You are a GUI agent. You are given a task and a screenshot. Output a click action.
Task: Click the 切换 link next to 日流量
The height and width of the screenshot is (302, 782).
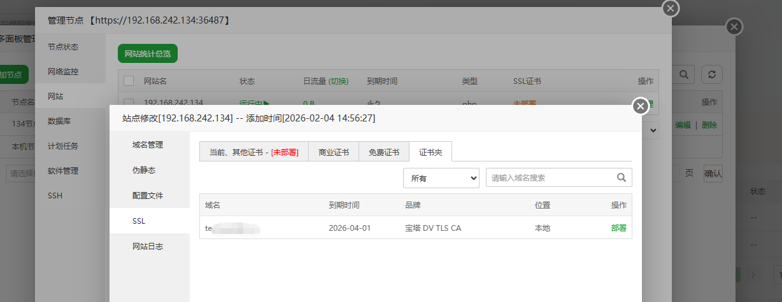tap(339, 81)
